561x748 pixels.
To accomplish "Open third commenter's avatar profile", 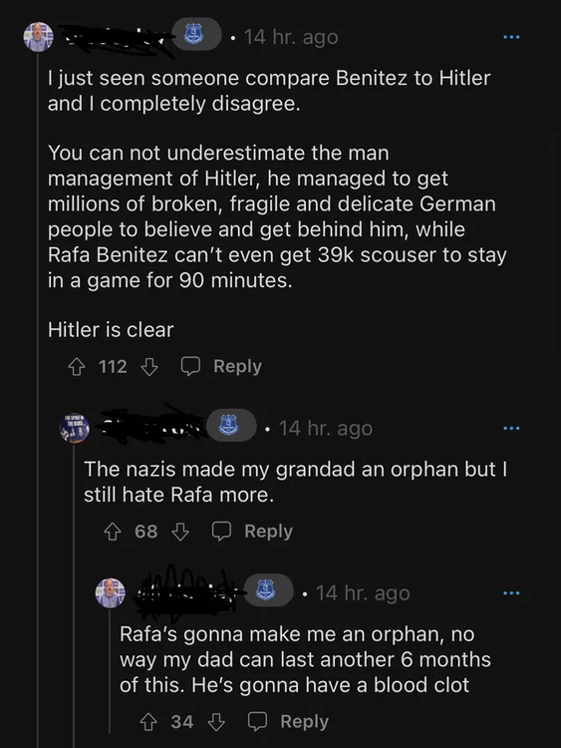I will 111,593.
